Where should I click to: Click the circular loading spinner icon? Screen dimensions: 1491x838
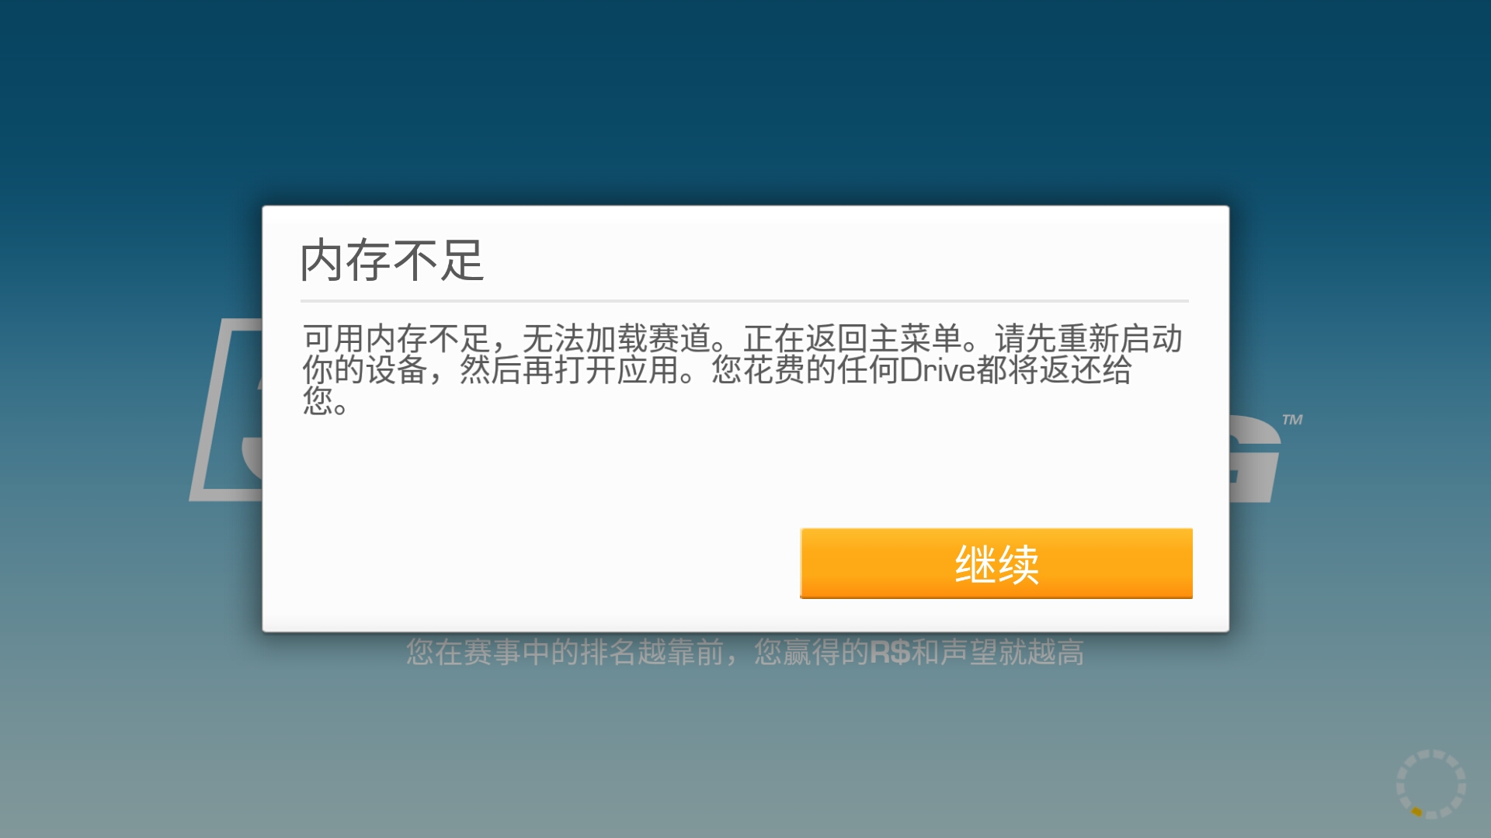[x=1431, y=784]
